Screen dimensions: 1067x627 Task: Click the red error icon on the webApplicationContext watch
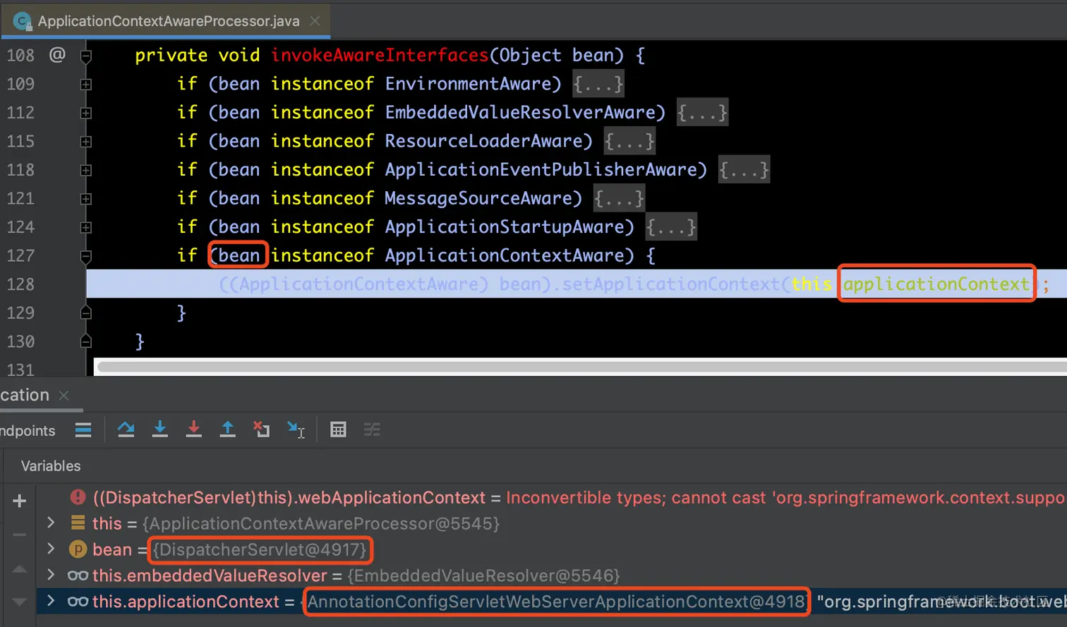[x=78, y=497]
